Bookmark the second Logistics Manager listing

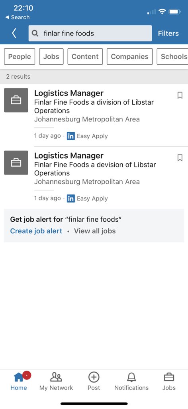pyautogui.click(x=180, y=157)
